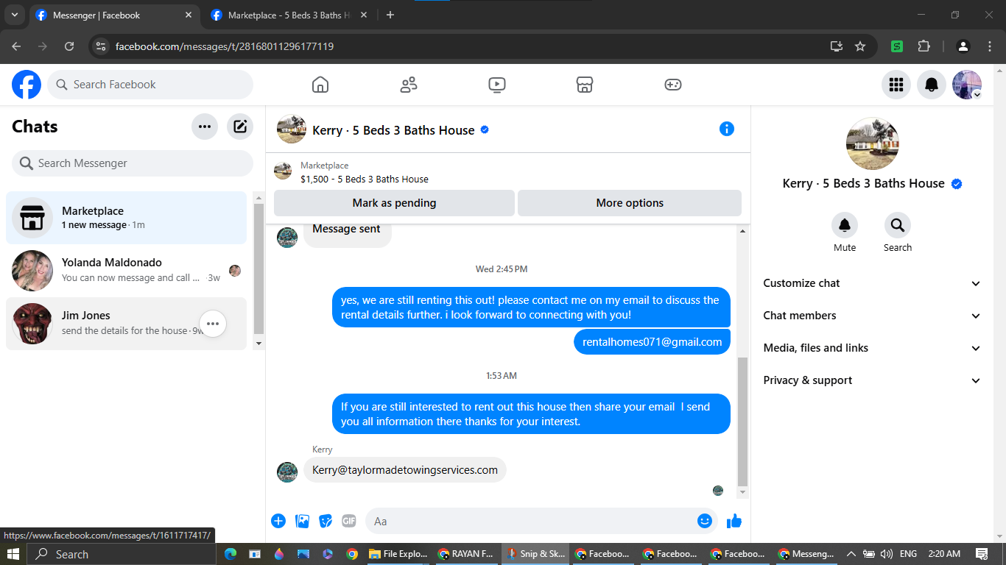The width and height of the screenshot is (1006, 565).
Task: Click the green S extension icon
Action: (x=897, y=46)
